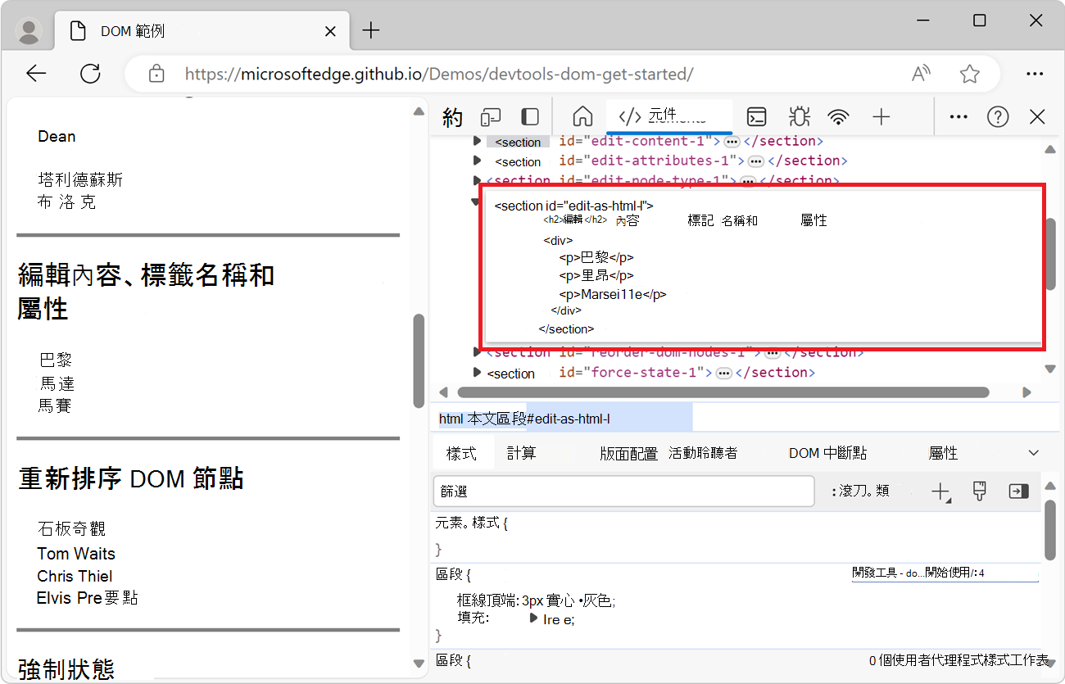The height and width of the screenshot is (684, 1065).
Task: Click html in the breadcrumb trail
Action: pos(451,419)
